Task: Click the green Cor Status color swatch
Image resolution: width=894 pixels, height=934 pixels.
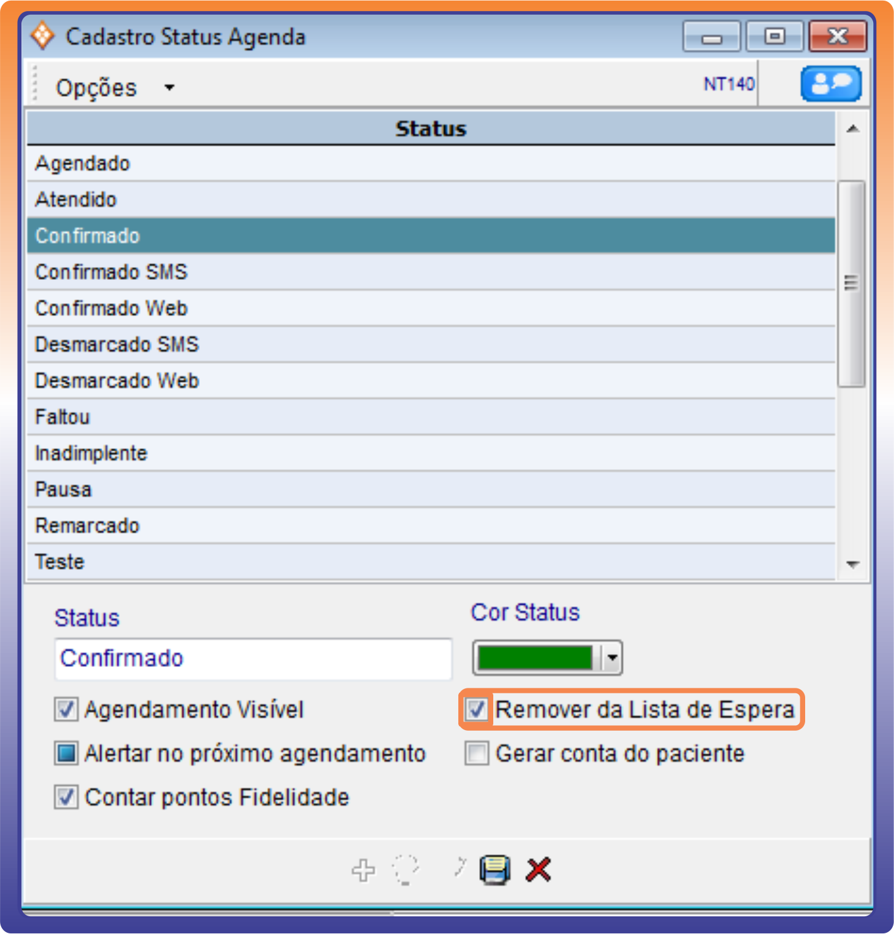Action: click(535, 658)
